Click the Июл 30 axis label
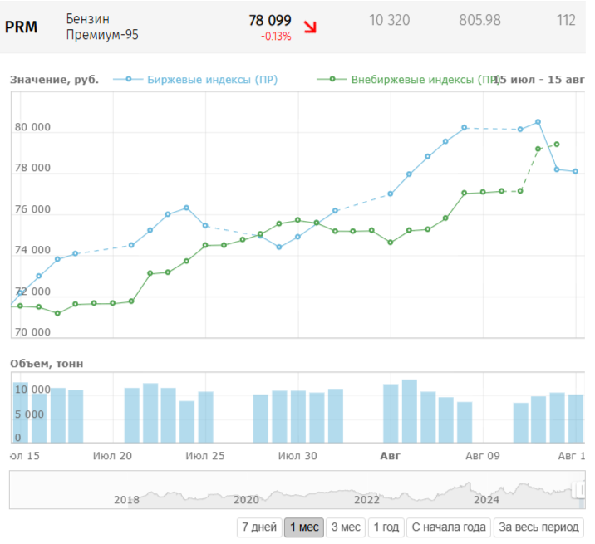Image resolution: width=595 pixels, height=544 pixels. click(297, 456)
